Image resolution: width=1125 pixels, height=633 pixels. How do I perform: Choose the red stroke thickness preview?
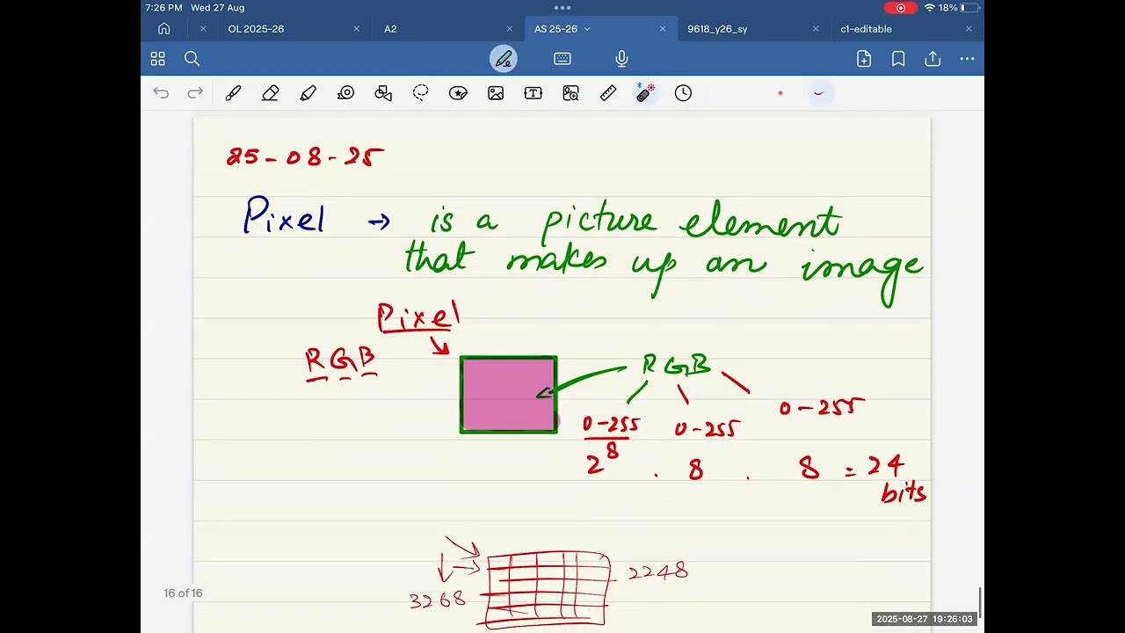pos(819,93)
